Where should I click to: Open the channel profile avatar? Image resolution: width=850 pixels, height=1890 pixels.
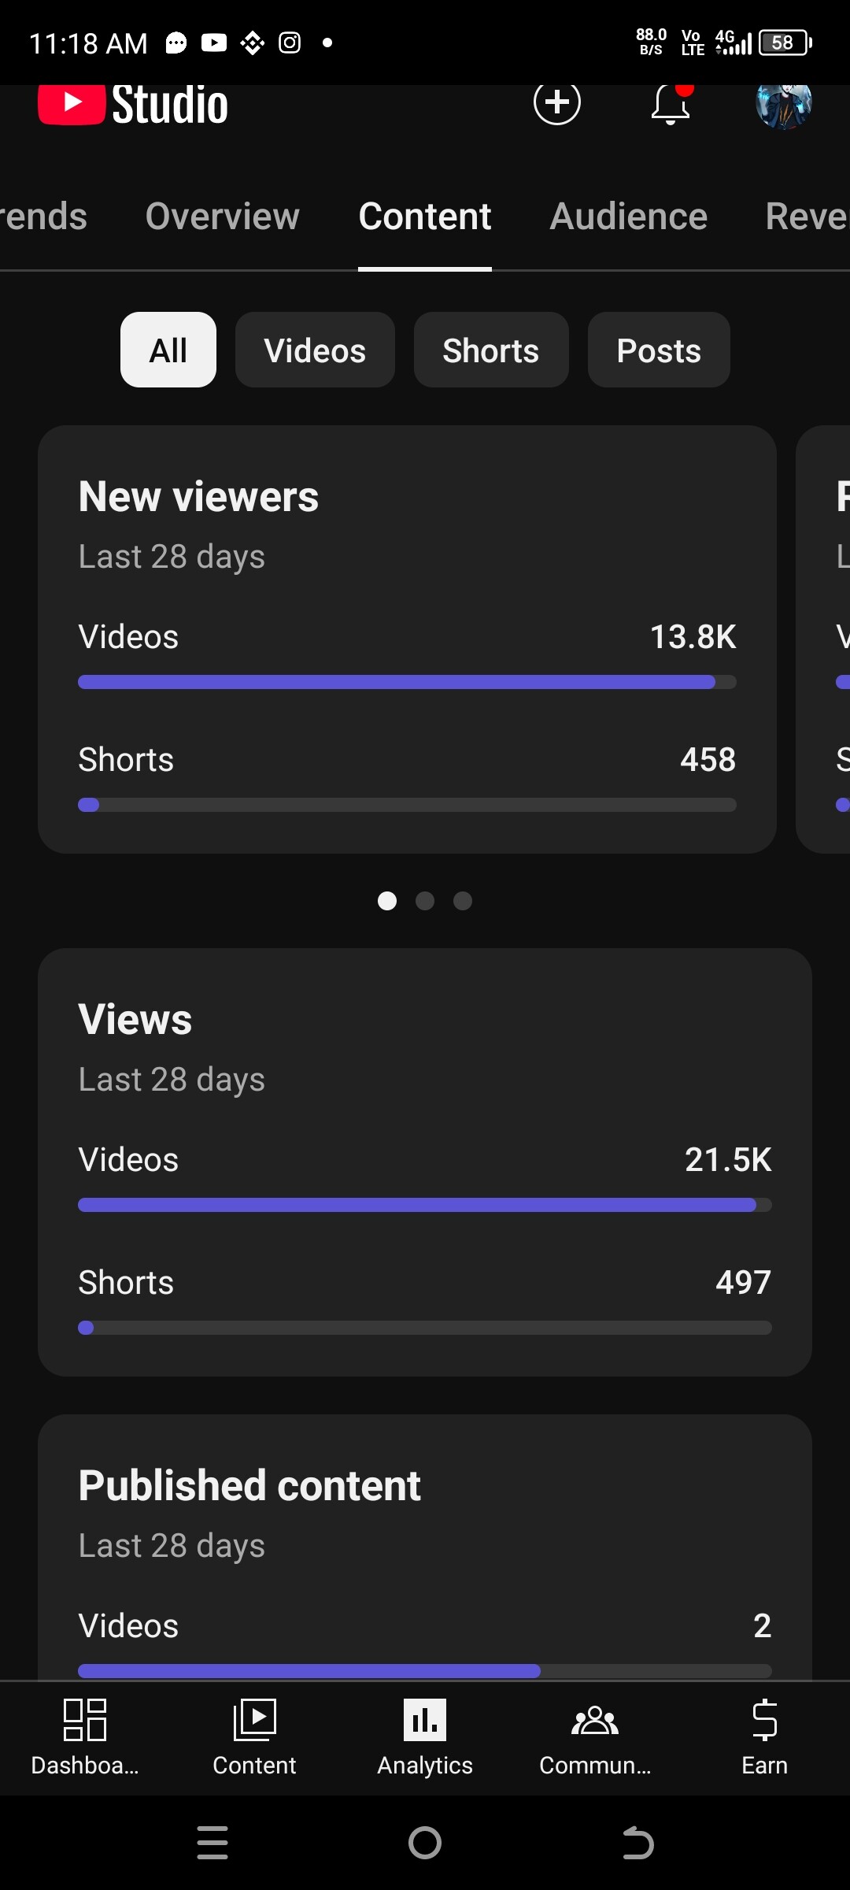click(x=783, y=104)
